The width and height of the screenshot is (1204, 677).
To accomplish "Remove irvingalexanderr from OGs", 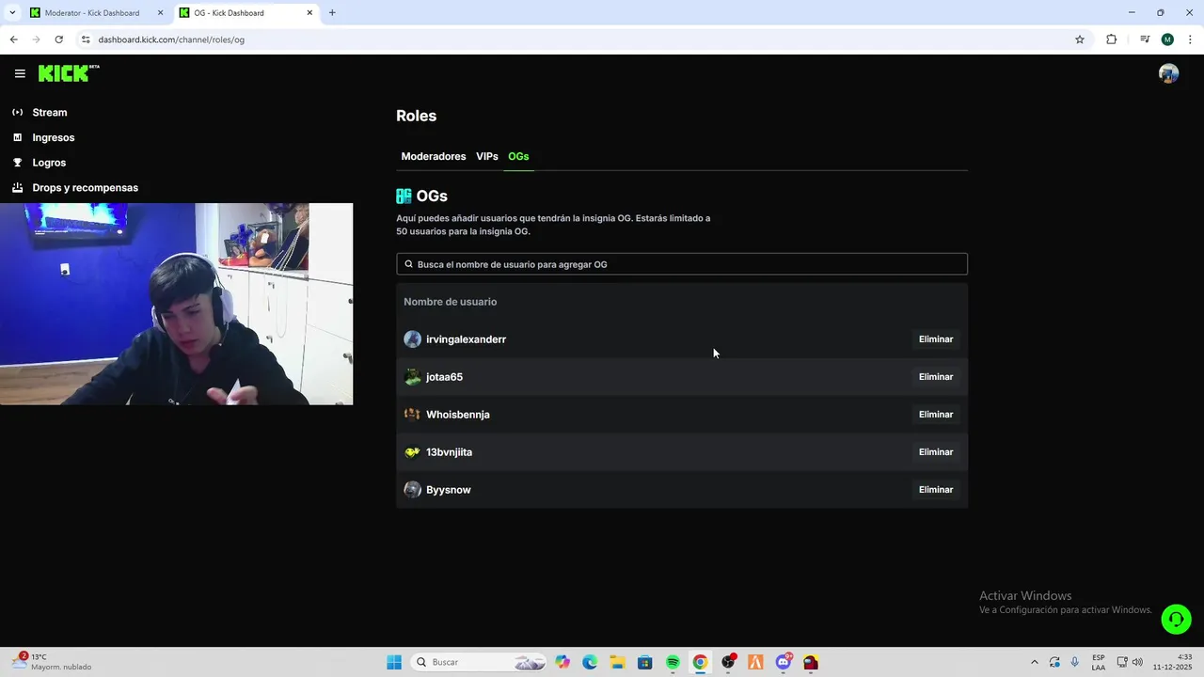I will tap(936, 339).
